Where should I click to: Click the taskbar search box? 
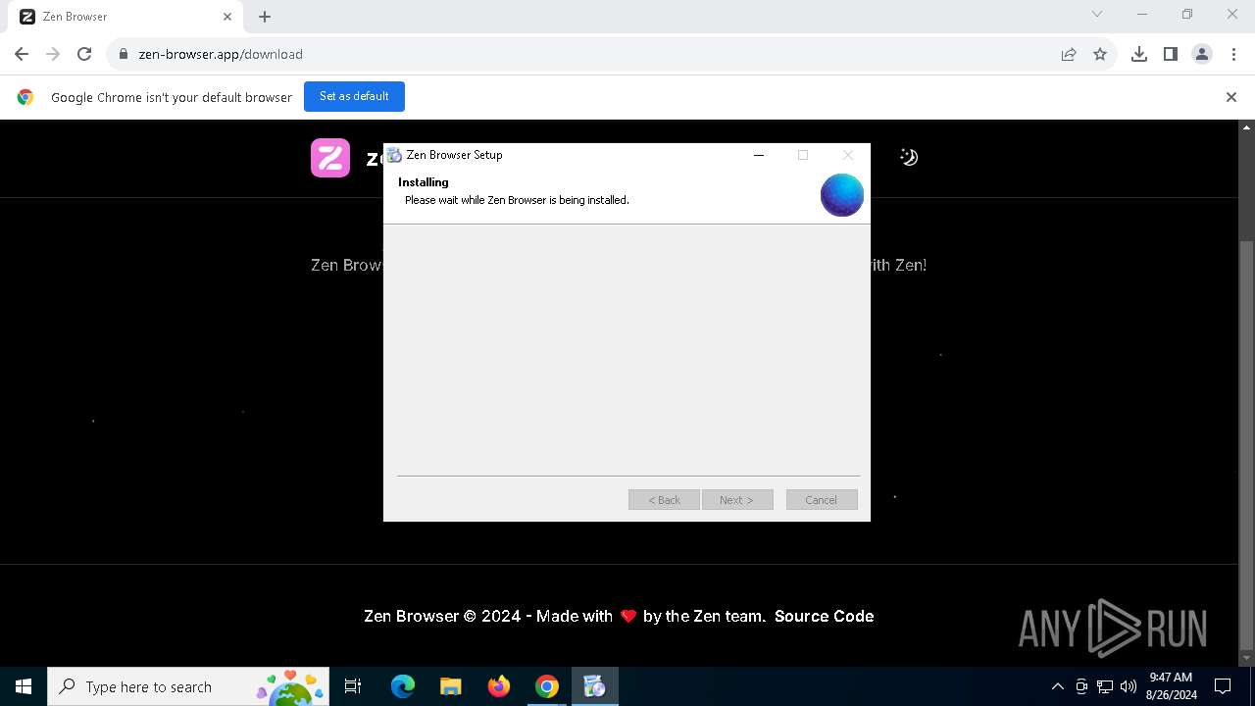point(188,686)
